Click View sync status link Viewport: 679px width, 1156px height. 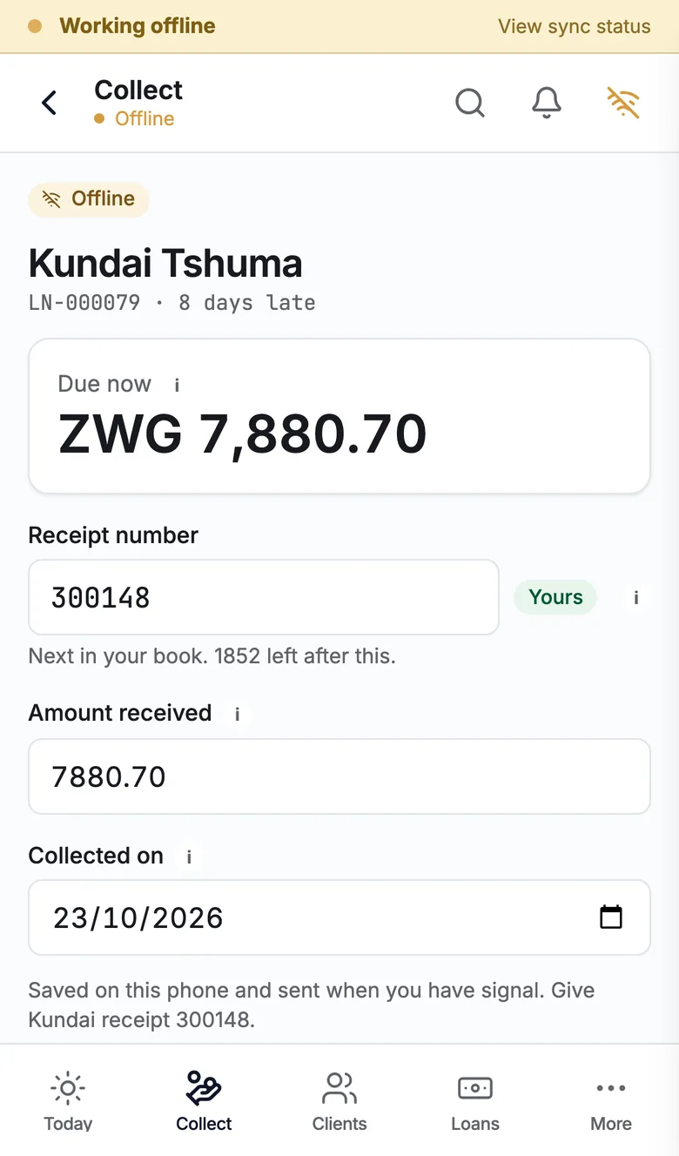click(x=575, y=26)
